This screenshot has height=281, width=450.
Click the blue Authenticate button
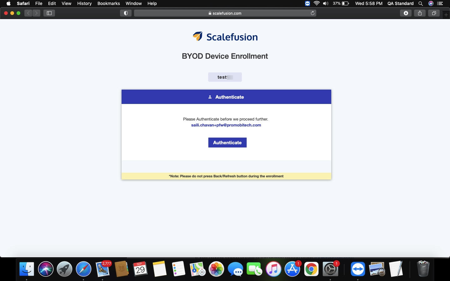(227, 142)
